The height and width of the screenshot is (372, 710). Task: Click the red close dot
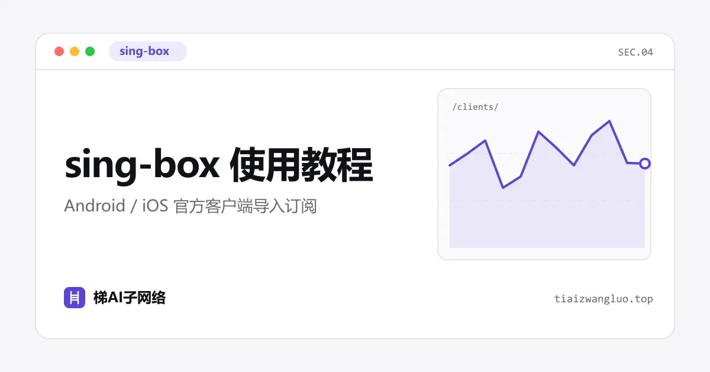[59, 51]
